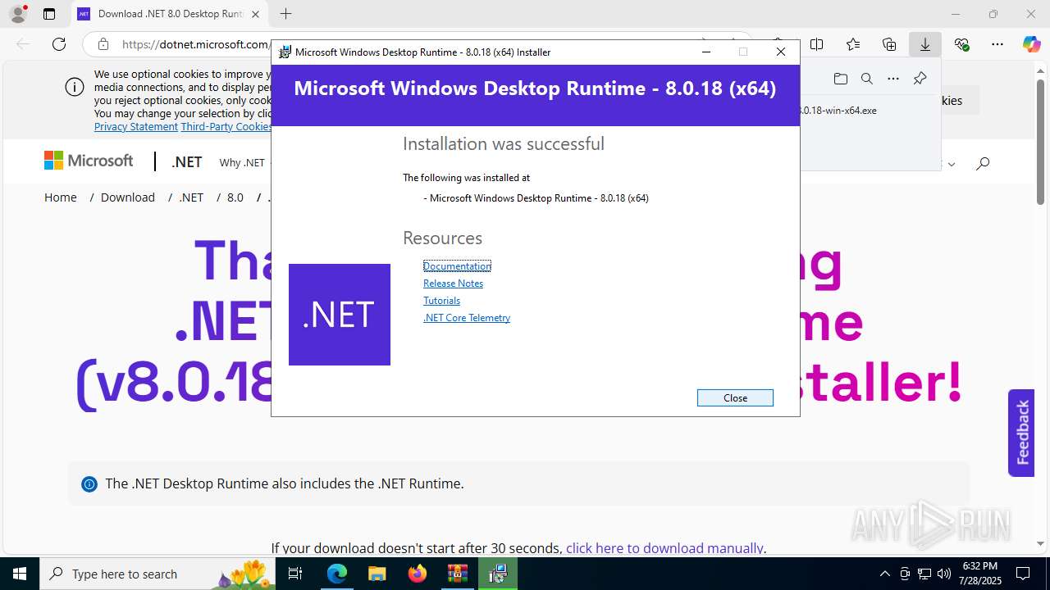Select the Download .NET 8.0 Desktop Runtime tab
The width and height of the screenshot is (1050, 590).
click(x=170, y=14)
